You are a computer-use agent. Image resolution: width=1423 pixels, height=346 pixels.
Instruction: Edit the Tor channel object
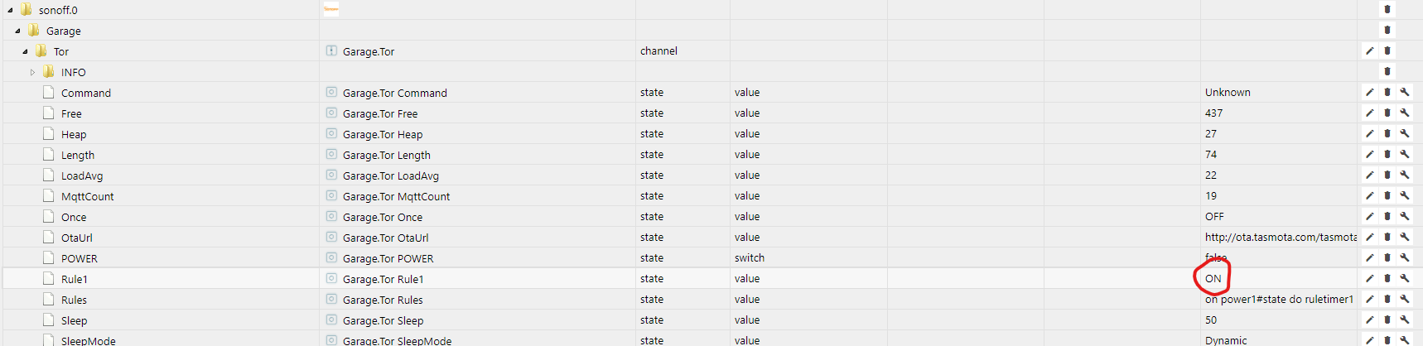(1370, 51)
